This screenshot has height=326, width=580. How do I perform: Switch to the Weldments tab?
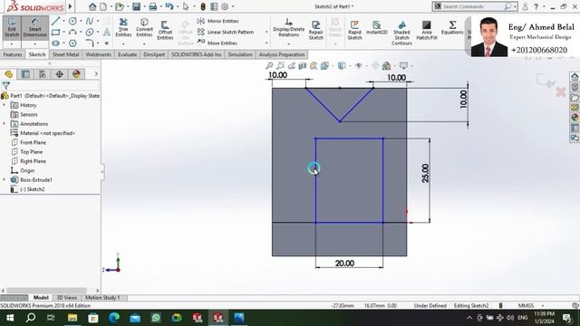pyautogui.click(x=99, y=54)
